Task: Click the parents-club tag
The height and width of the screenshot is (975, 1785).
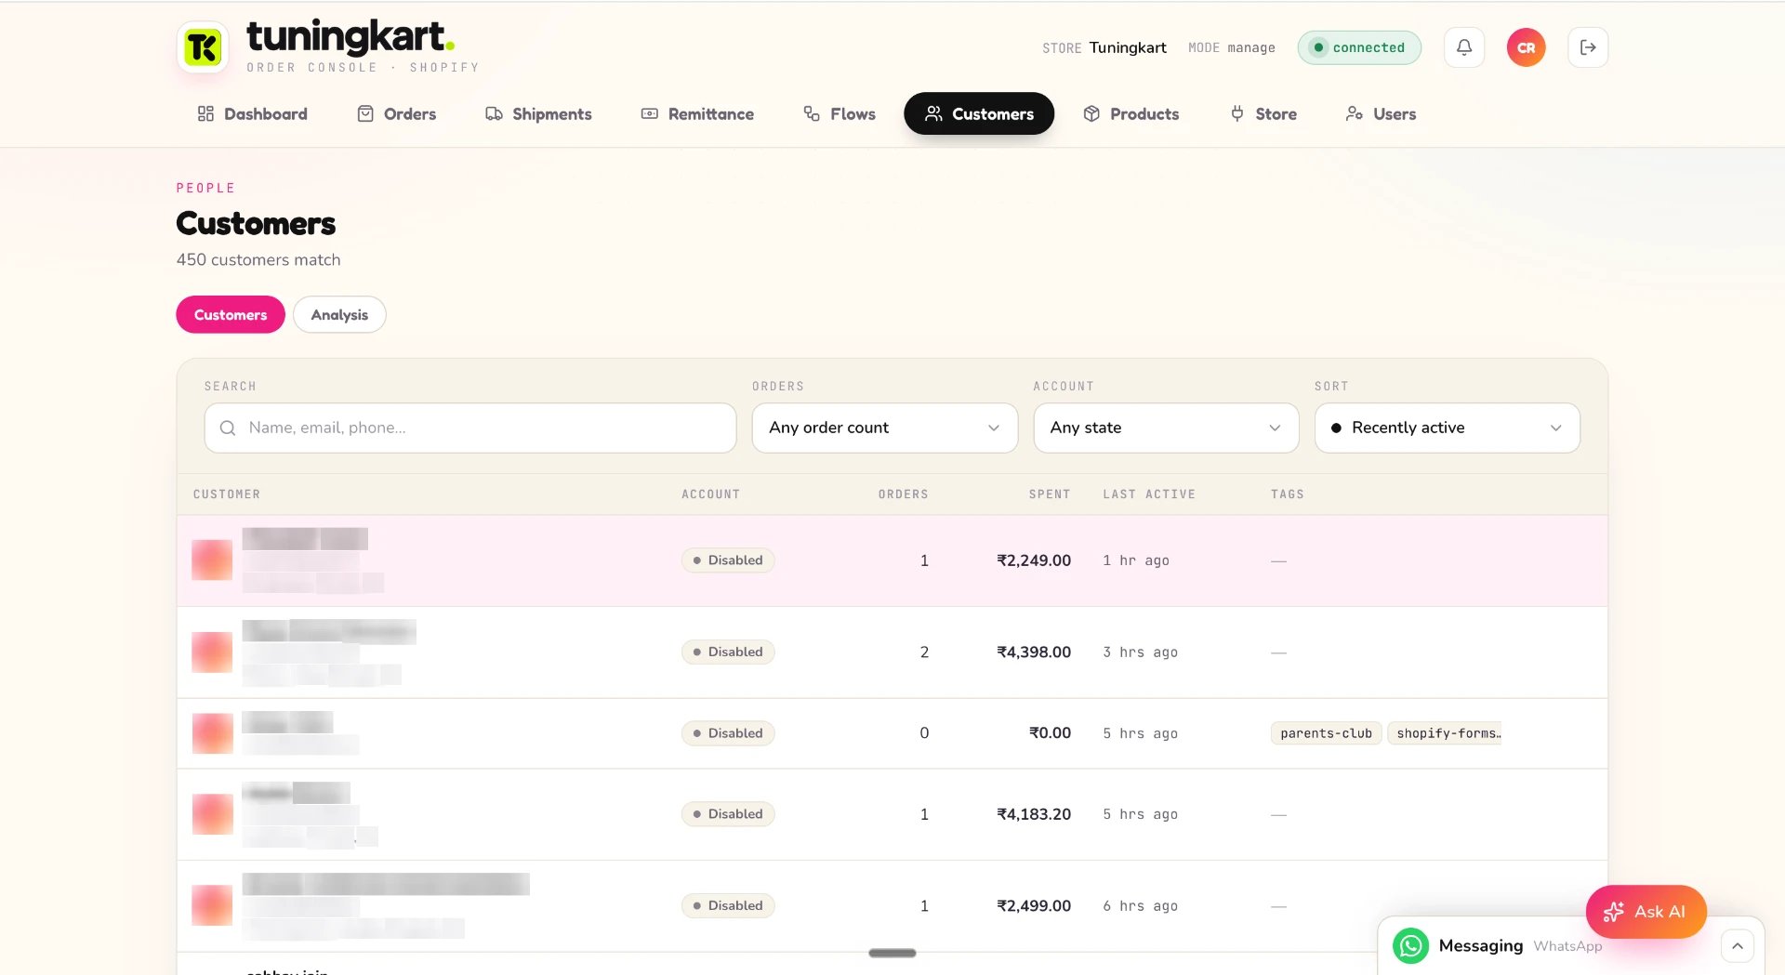Action: [1326, 733]
